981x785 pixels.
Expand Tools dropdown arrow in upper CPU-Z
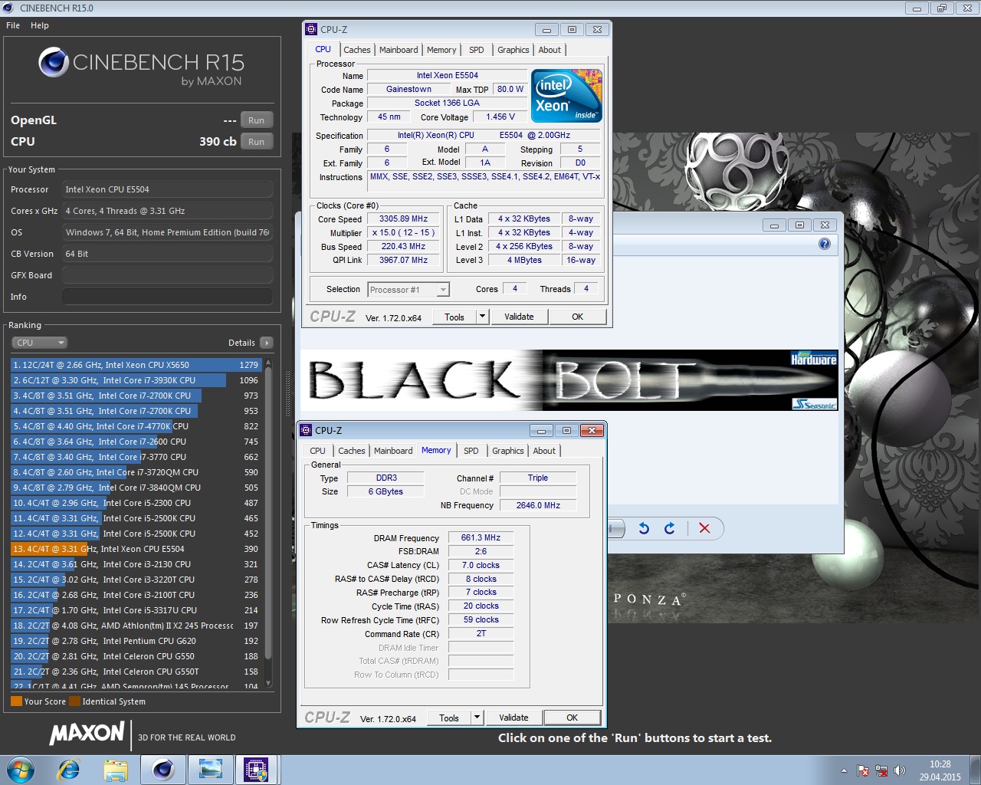click(482, 317)
